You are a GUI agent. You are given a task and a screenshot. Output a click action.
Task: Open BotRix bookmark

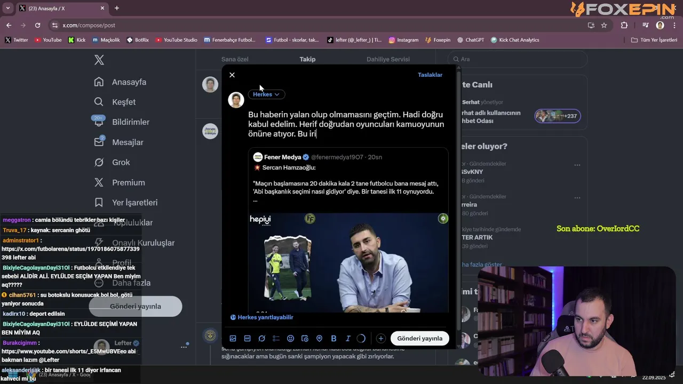(138, 40)
